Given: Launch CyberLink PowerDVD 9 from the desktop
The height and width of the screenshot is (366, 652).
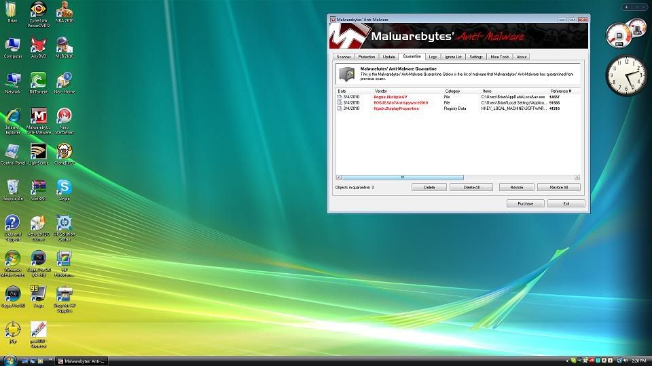Looking at the screenshot, I should pos(38,14).
